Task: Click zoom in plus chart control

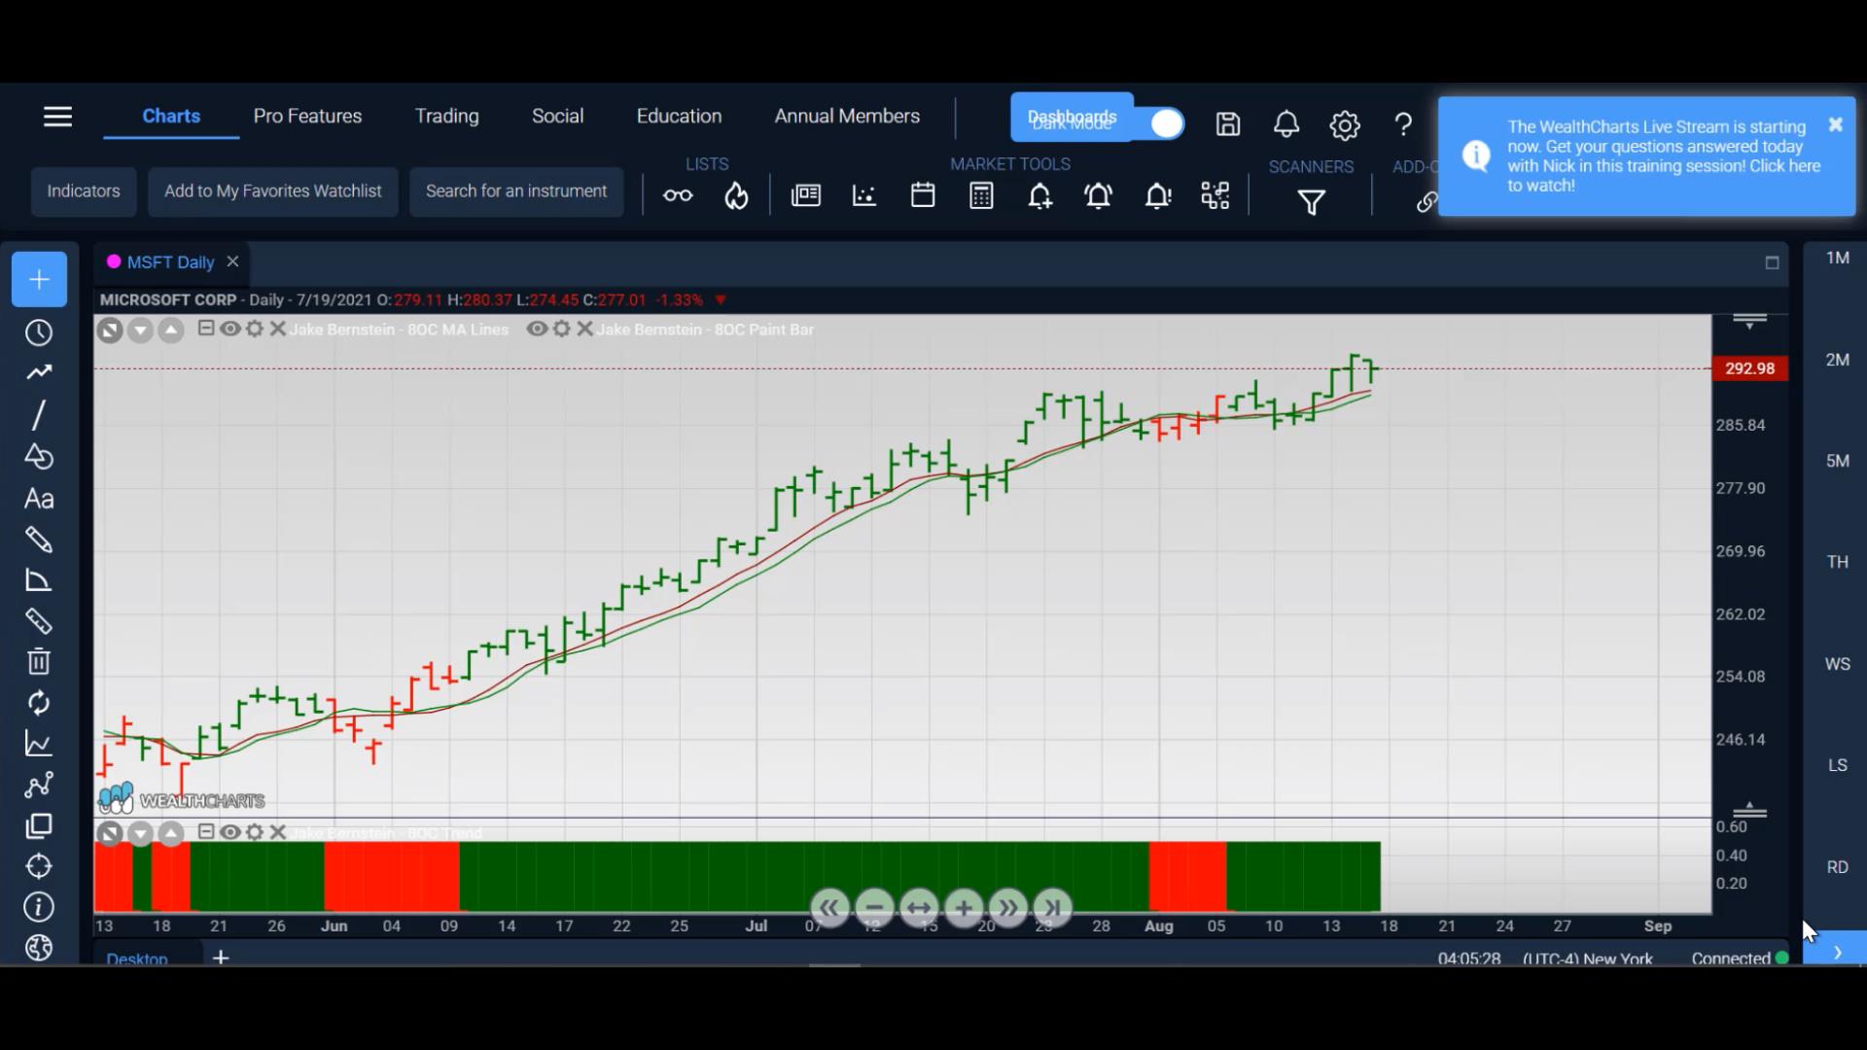Action: pyautogui.click(x=963, y=908)
